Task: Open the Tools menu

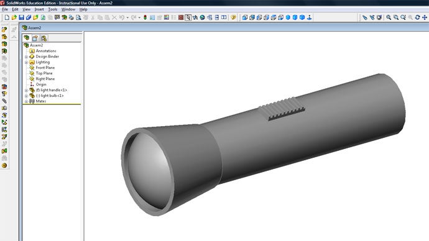Action: (x=52, y=9)
